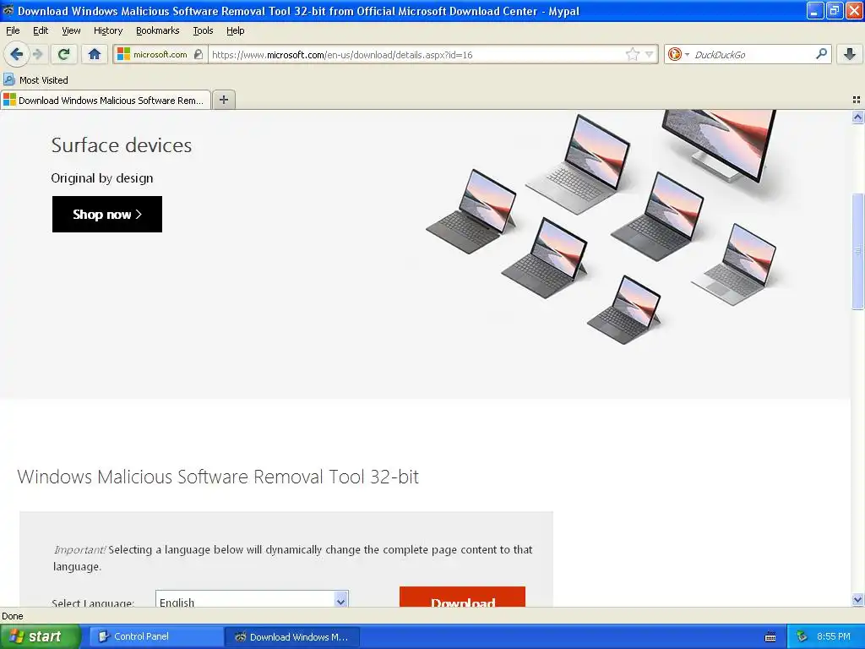
Task: Click the Done status bar text
Action: 13,616
